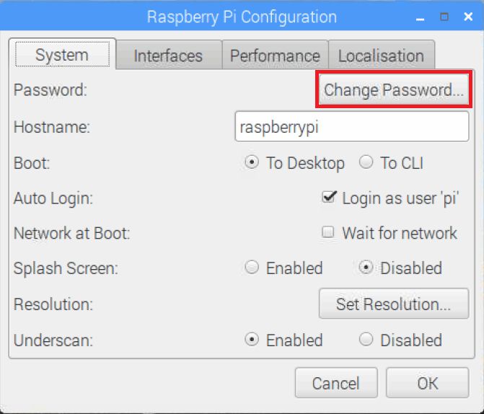
Task: Maximize the Raspberry Pi Configuration window
Action: 444,16
